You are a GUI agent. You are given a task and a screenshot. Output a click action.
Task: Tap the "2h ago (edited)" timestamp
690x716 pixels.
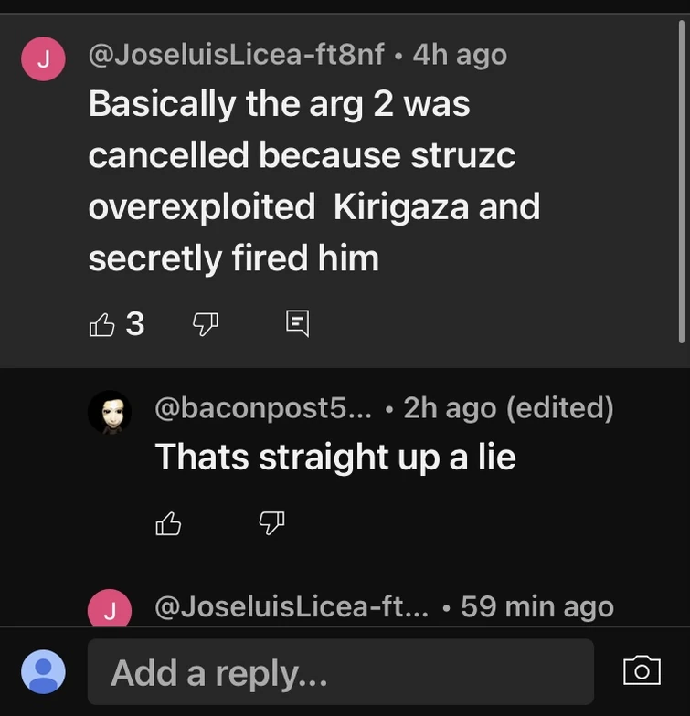[x=508, y=406]
